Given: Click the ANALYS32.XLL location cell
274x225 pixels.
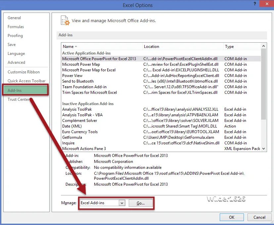Looking at the screenshot, I should (181, 109).
